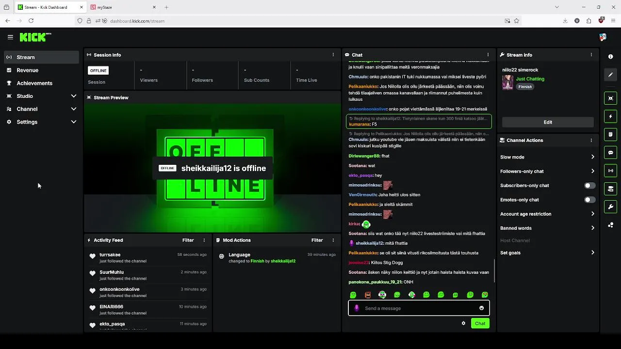Open the Session Info panel options menu
The width and height of the screenshot is (621, 349).
(x=333, y=55)
